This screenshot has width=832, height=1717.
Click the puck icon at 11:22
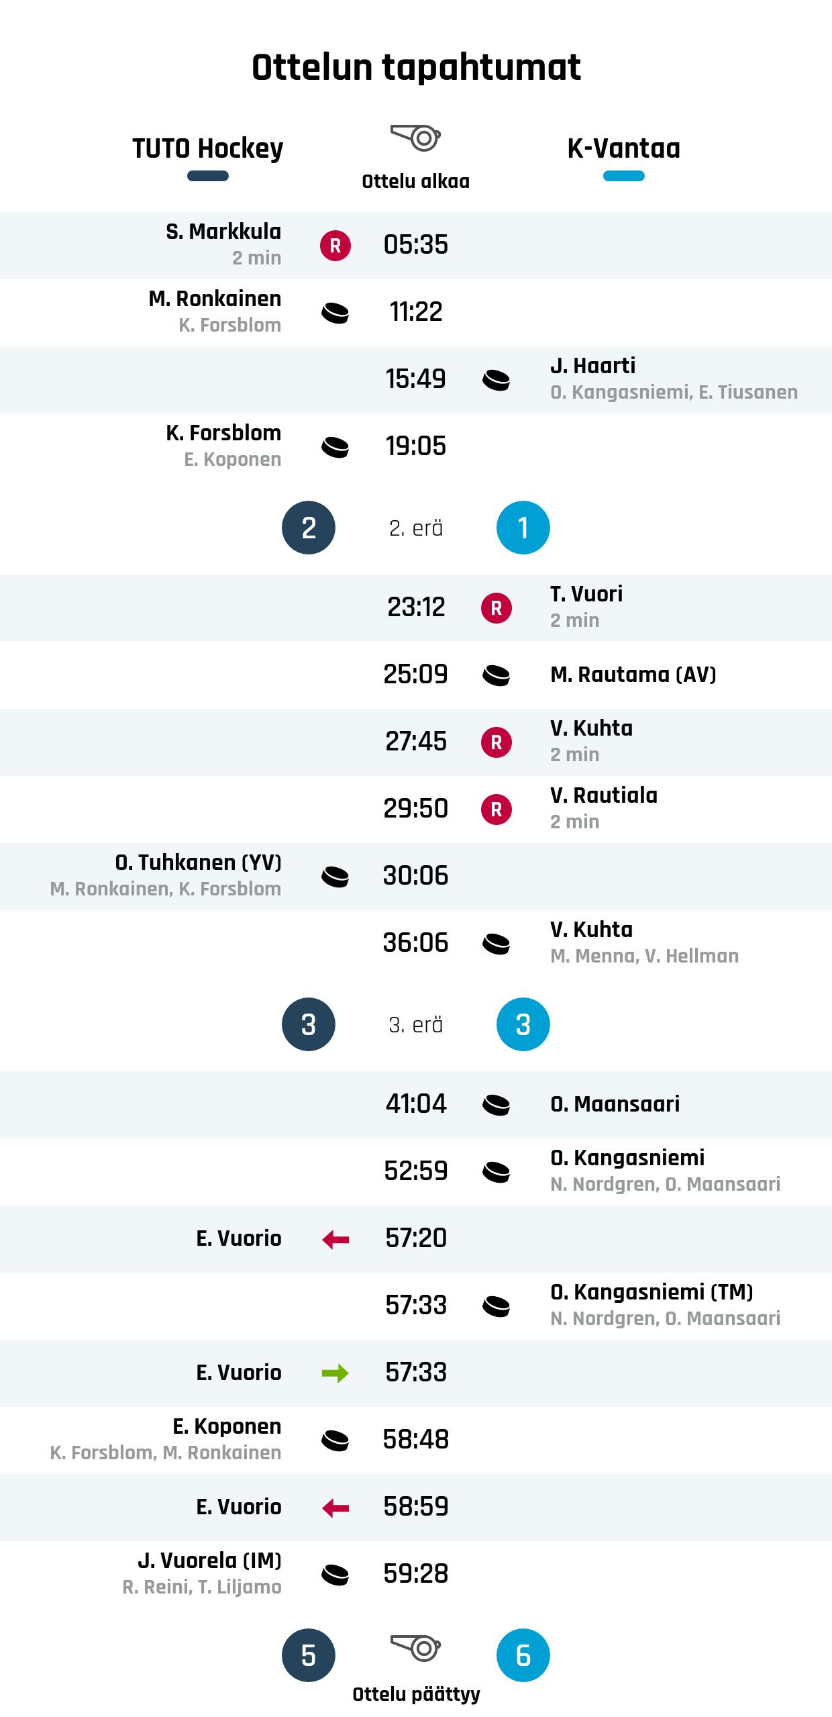[335, 313]
